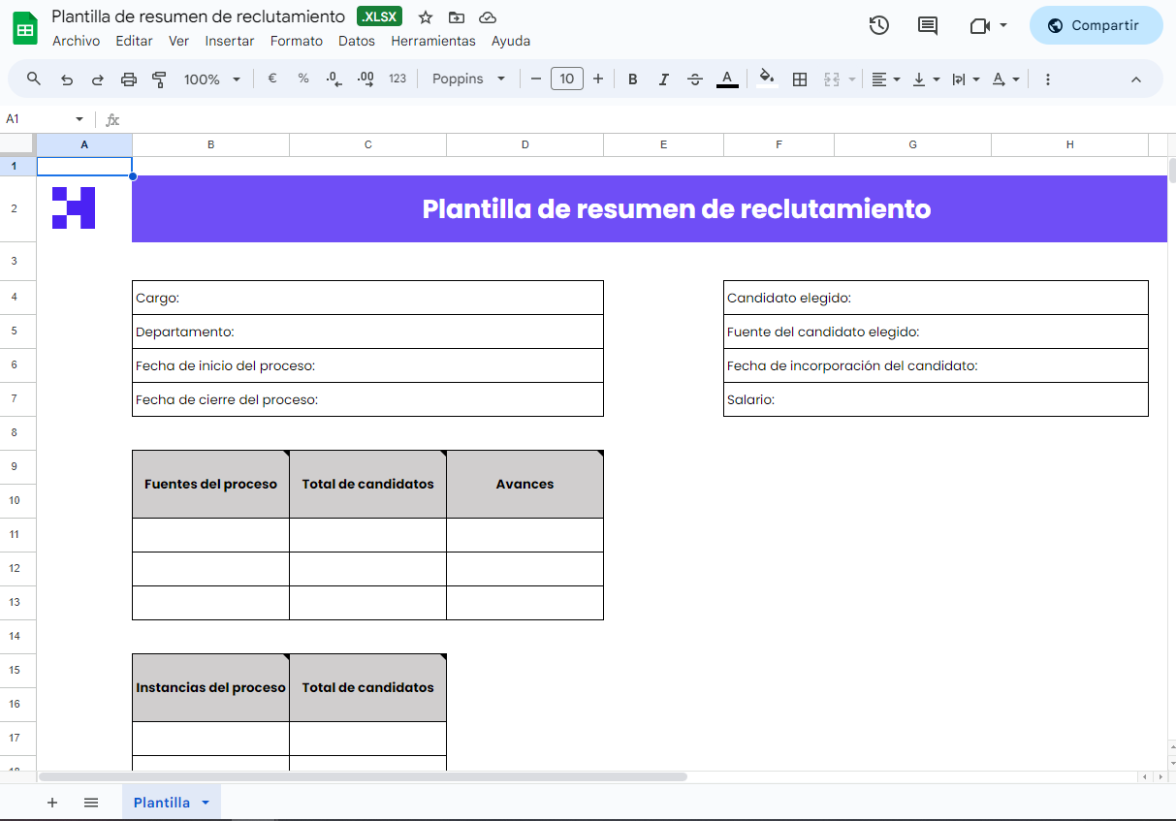This screenshot has height=821, width=1176.
Task: Format selection as percent
Action: 302,79
